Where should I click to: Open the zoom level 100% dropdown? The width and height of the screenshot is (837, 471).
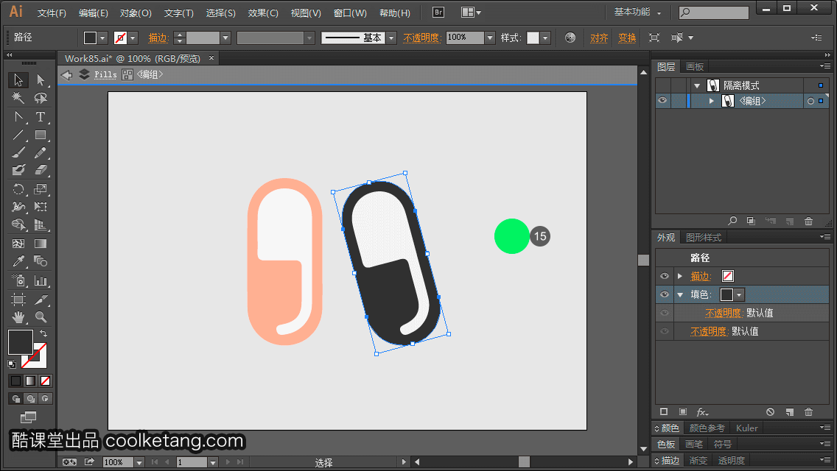[139, 462]
